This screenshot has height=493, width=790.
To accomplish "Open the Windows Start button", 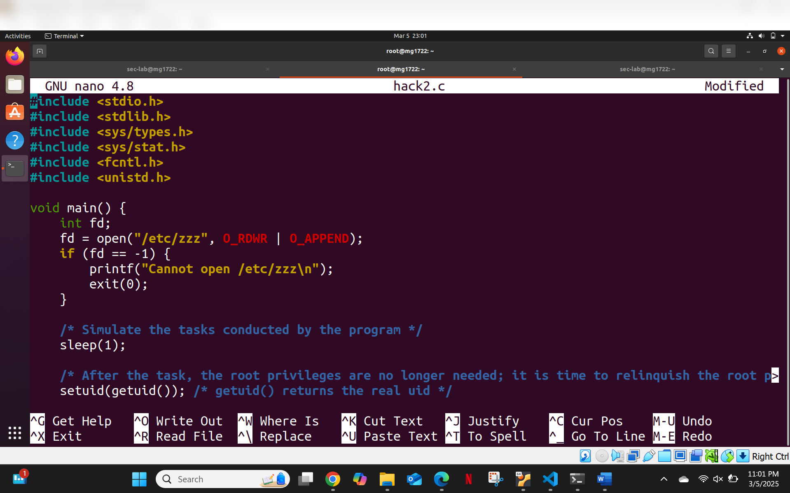I will (x=139, y=479).
